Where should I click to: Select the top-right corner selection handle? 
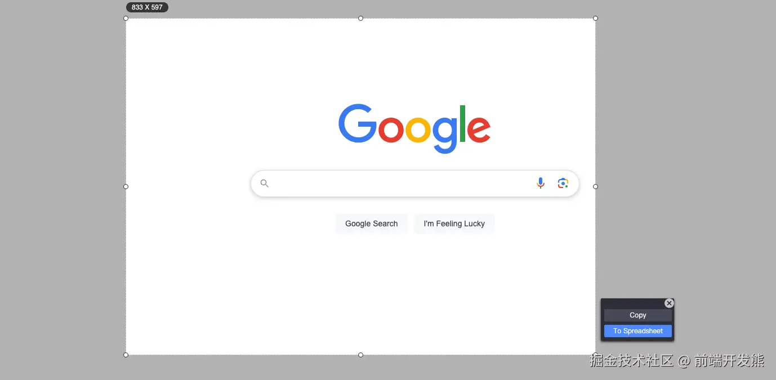tap(596, 19)
